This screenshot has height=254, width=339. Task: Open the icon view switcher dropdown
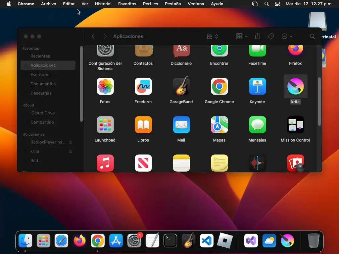point(213,36)
